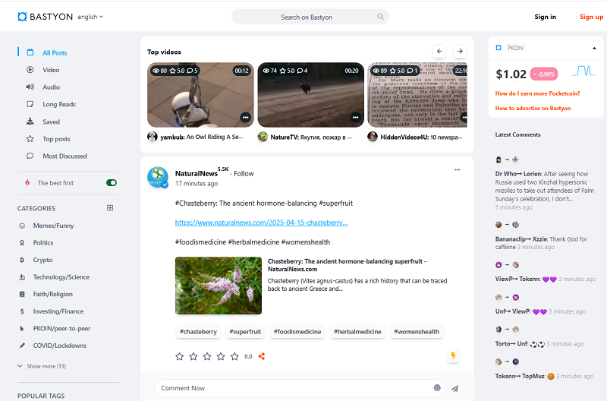
Task: Click the HiddenVideos4U channel avatar
Action: [373, 137]
